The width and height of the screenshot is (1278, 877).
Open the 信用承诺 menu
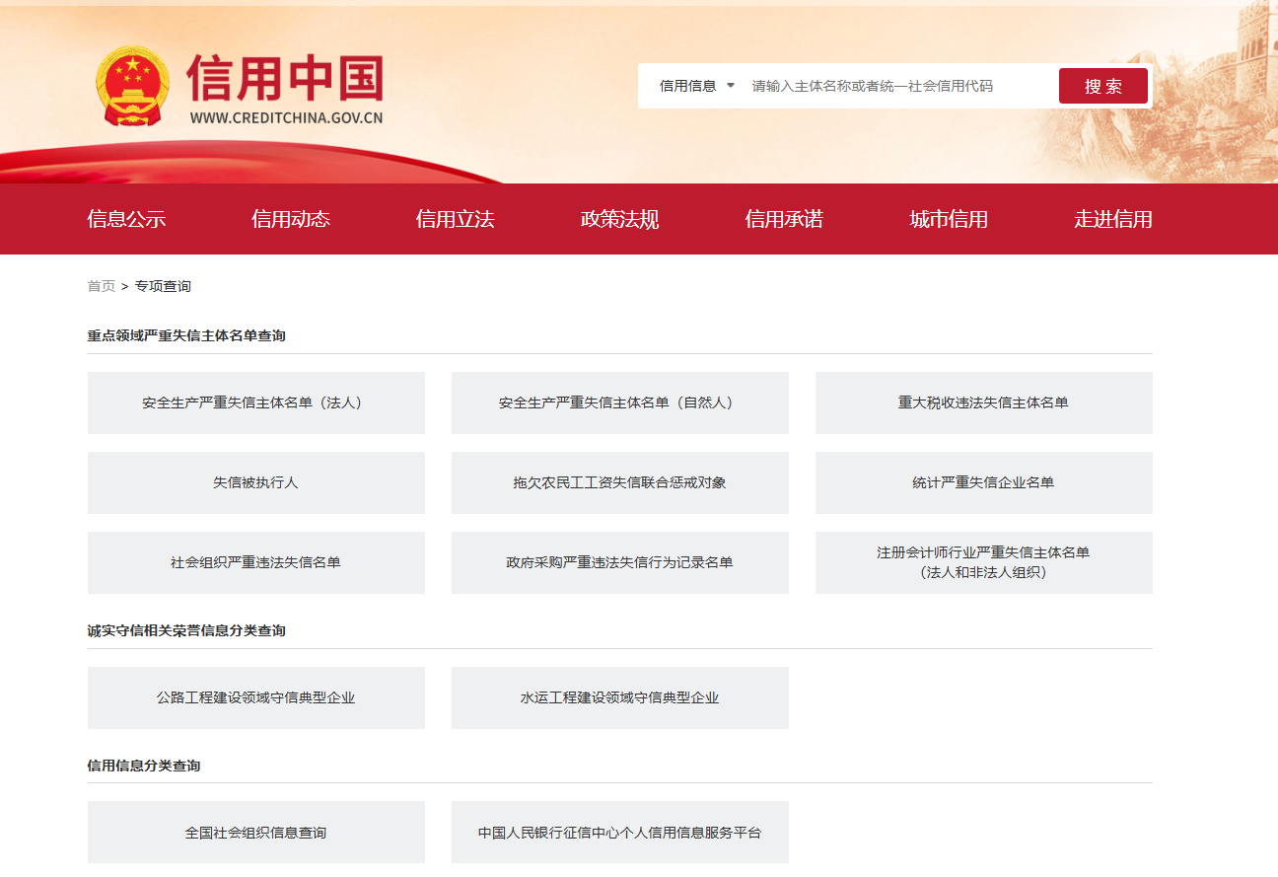(784, 219)
